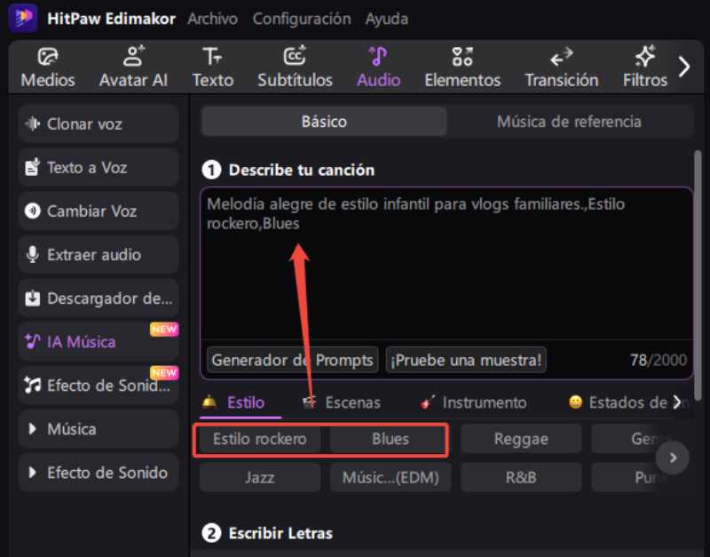Click the HitPaw Edimakor logo icon
Screen dimensions: 710x557
[x=23, y=18]
